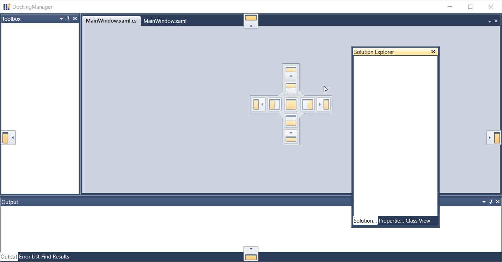Close the Output panel
The height and width of the screenshot is (262, 502).
pyautogui.click(x=497, y=202)
